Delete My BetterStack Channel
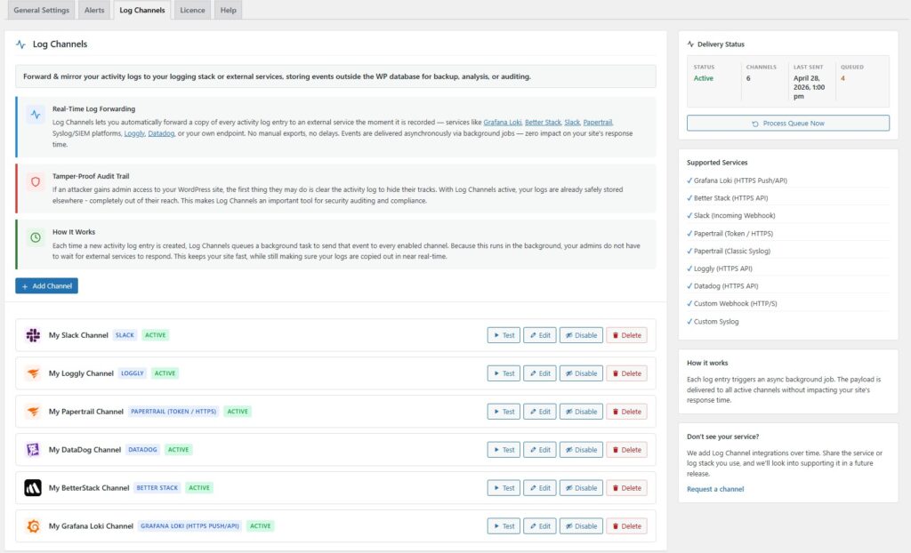 tap(627, 488)
